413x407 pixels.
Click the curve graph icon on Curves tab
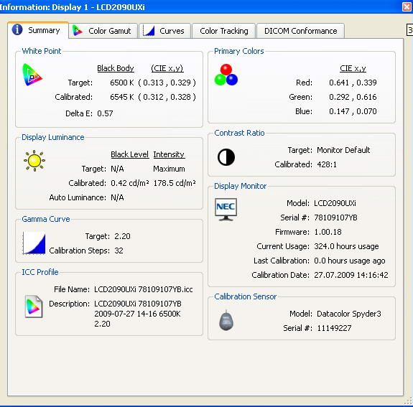coord(149,31)
